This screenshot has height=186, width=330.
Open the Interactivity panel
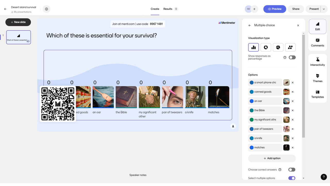(x=317, y=62)
